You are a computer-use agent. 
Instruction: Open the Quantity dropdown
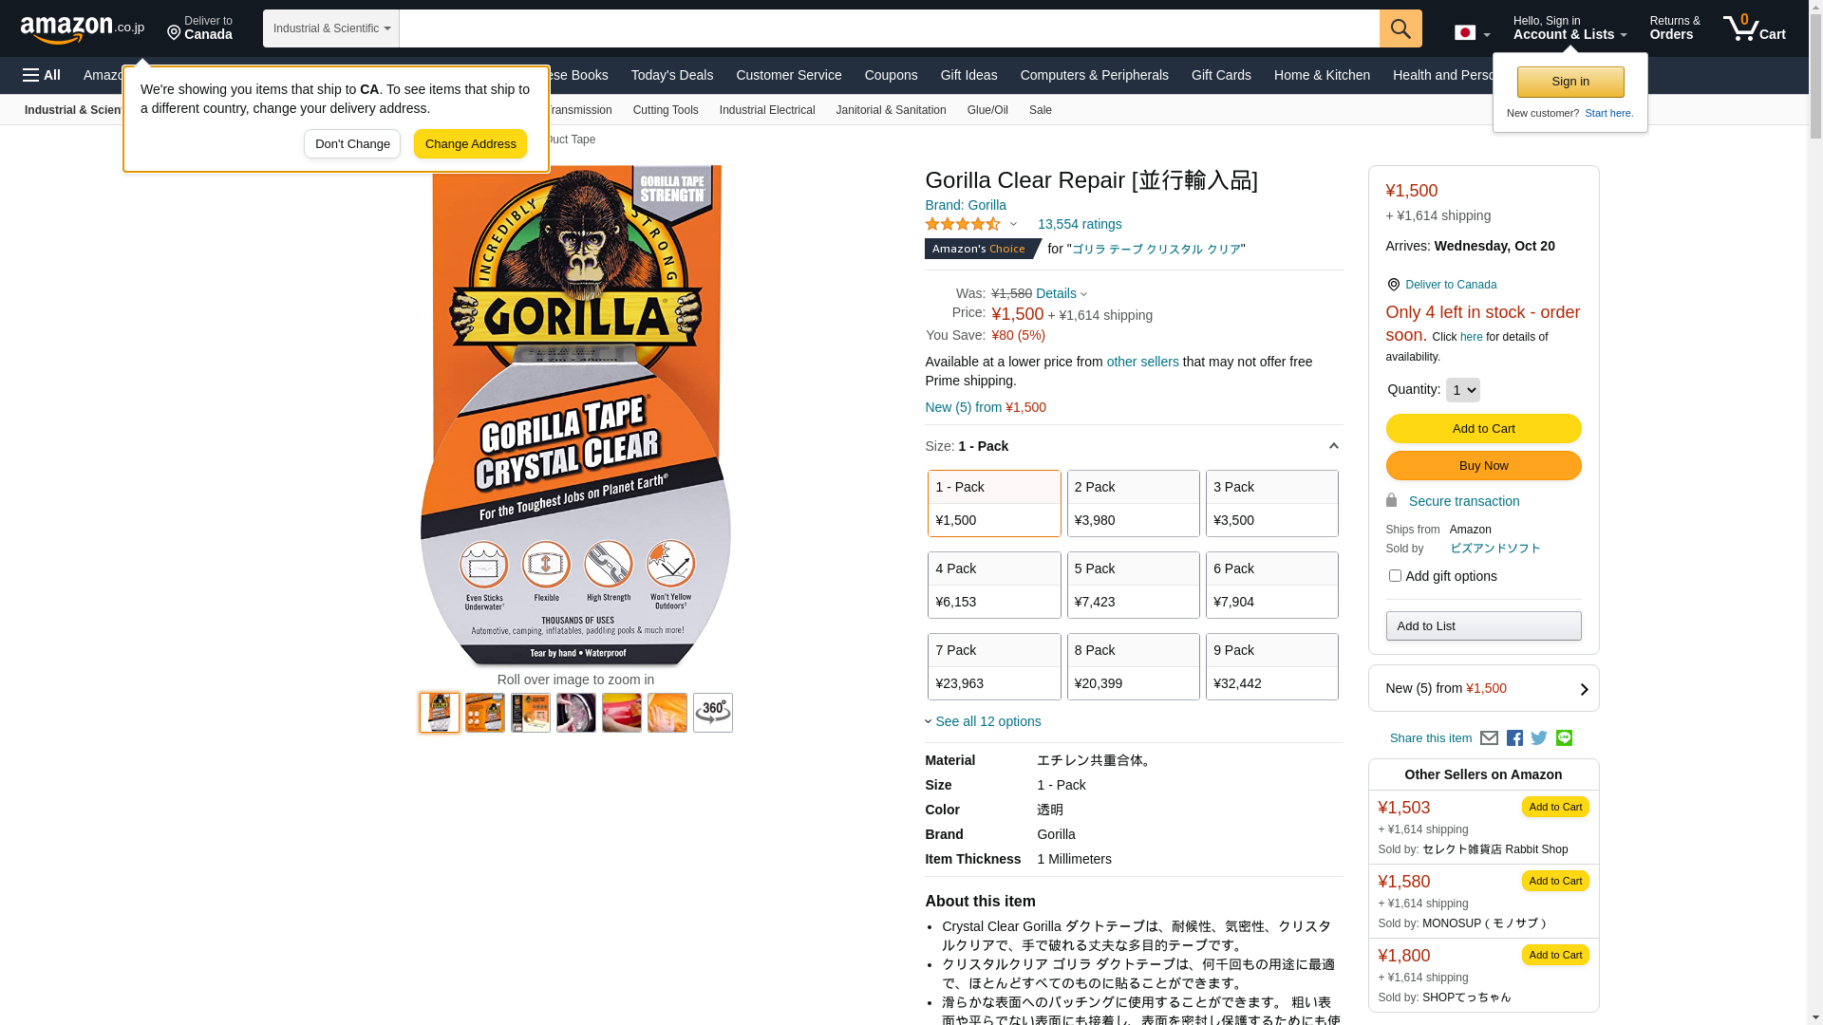[1462, 390]
